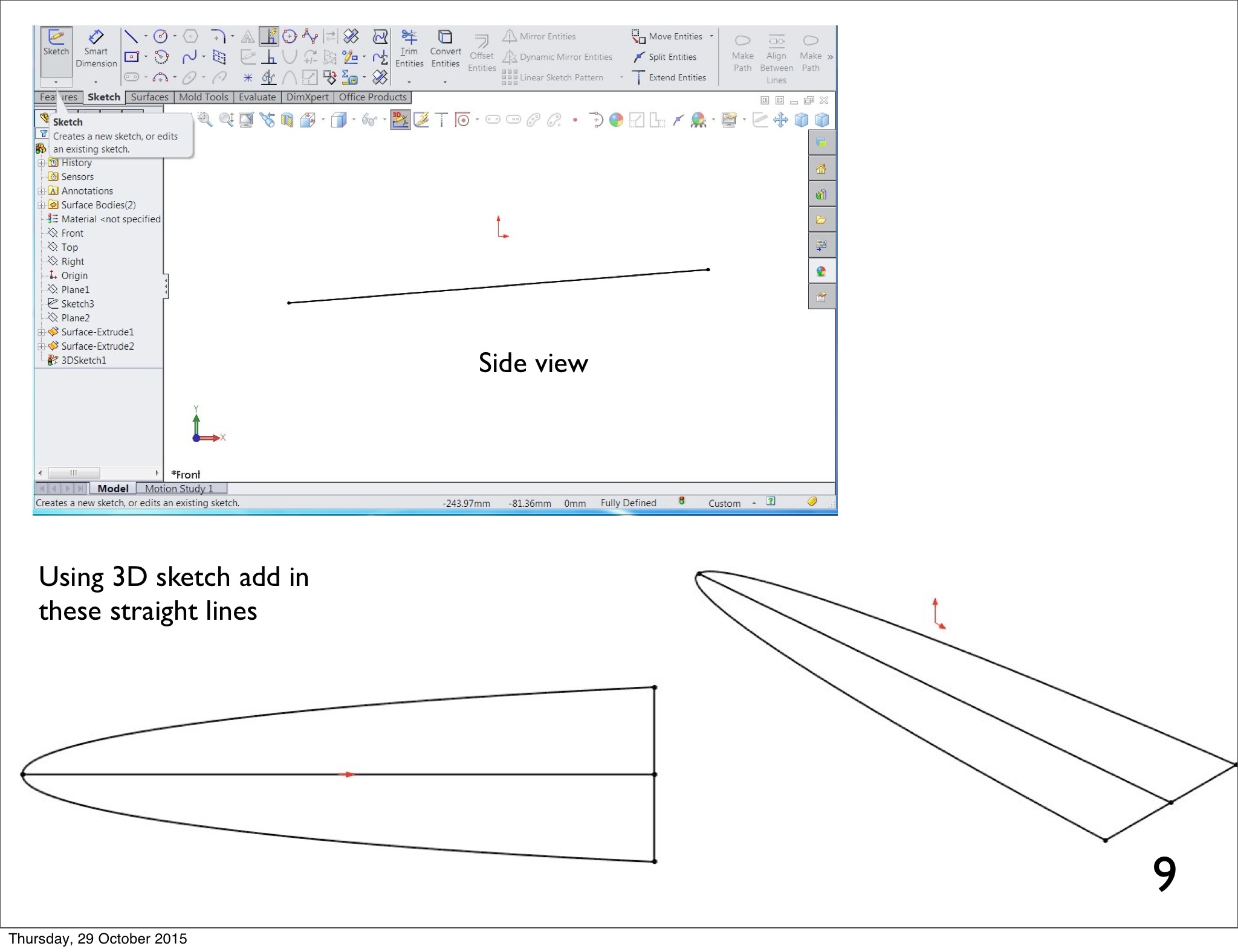Toggle the Rapid Sketch highlighted button
Screen dimensions: 1238x952
coord(269,37)
